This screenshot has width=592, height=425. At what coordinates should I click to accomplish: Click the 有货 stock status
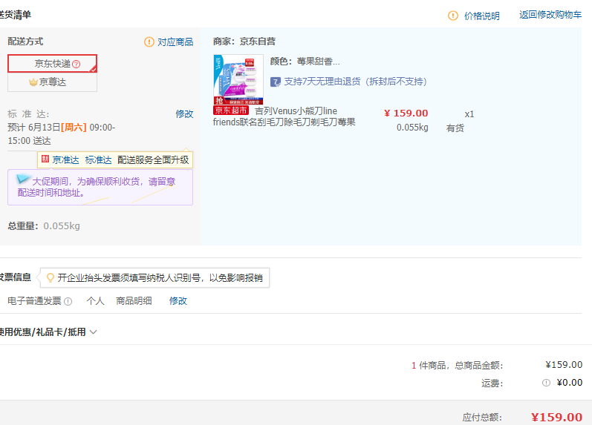pyautogui.click(x=455, y=128)
